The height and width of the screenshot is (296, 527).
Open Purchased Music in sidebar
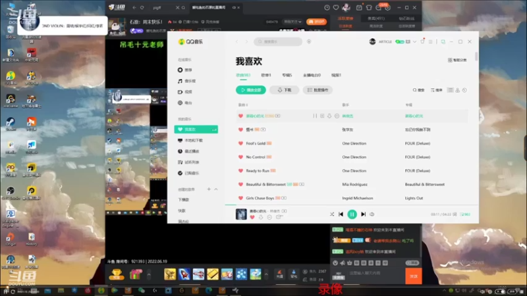188,173
